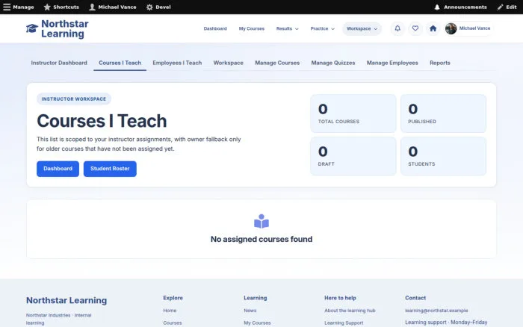Go to the Manage Courses tab
The width and height of the screenshot is (523, 327).
(277, 63)
